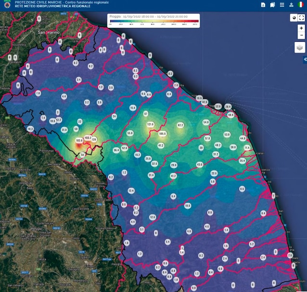The width and height of the screenshot is (307, 292).
Task: Select the 7.8 rainfall station marker
Action: point(38,93)
